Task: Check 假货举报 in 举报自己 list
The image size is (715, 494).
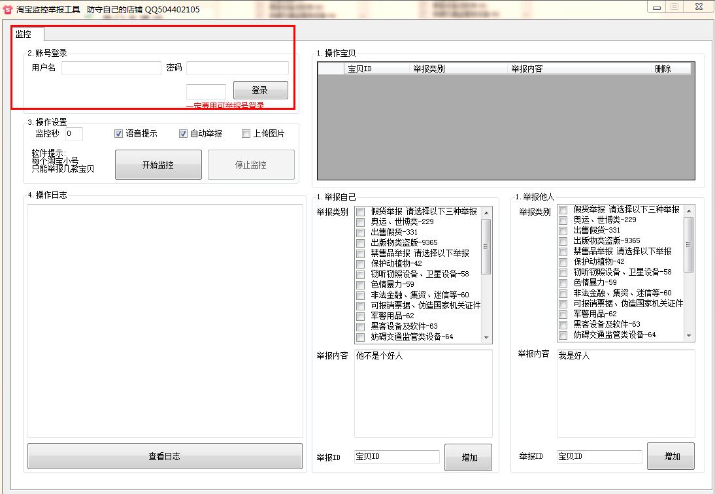Action: (361, 212)
